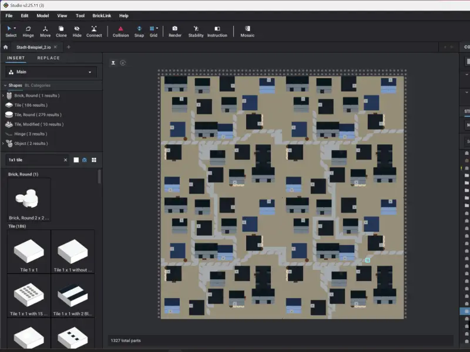Open the BrickLink menu

102,16
